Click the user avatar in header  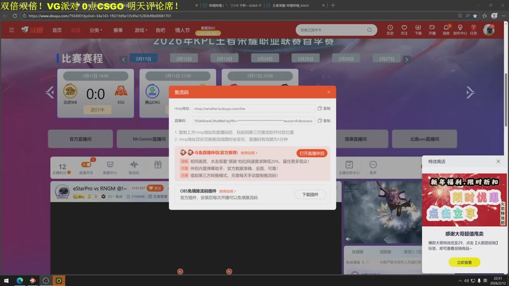coord(489,30)
